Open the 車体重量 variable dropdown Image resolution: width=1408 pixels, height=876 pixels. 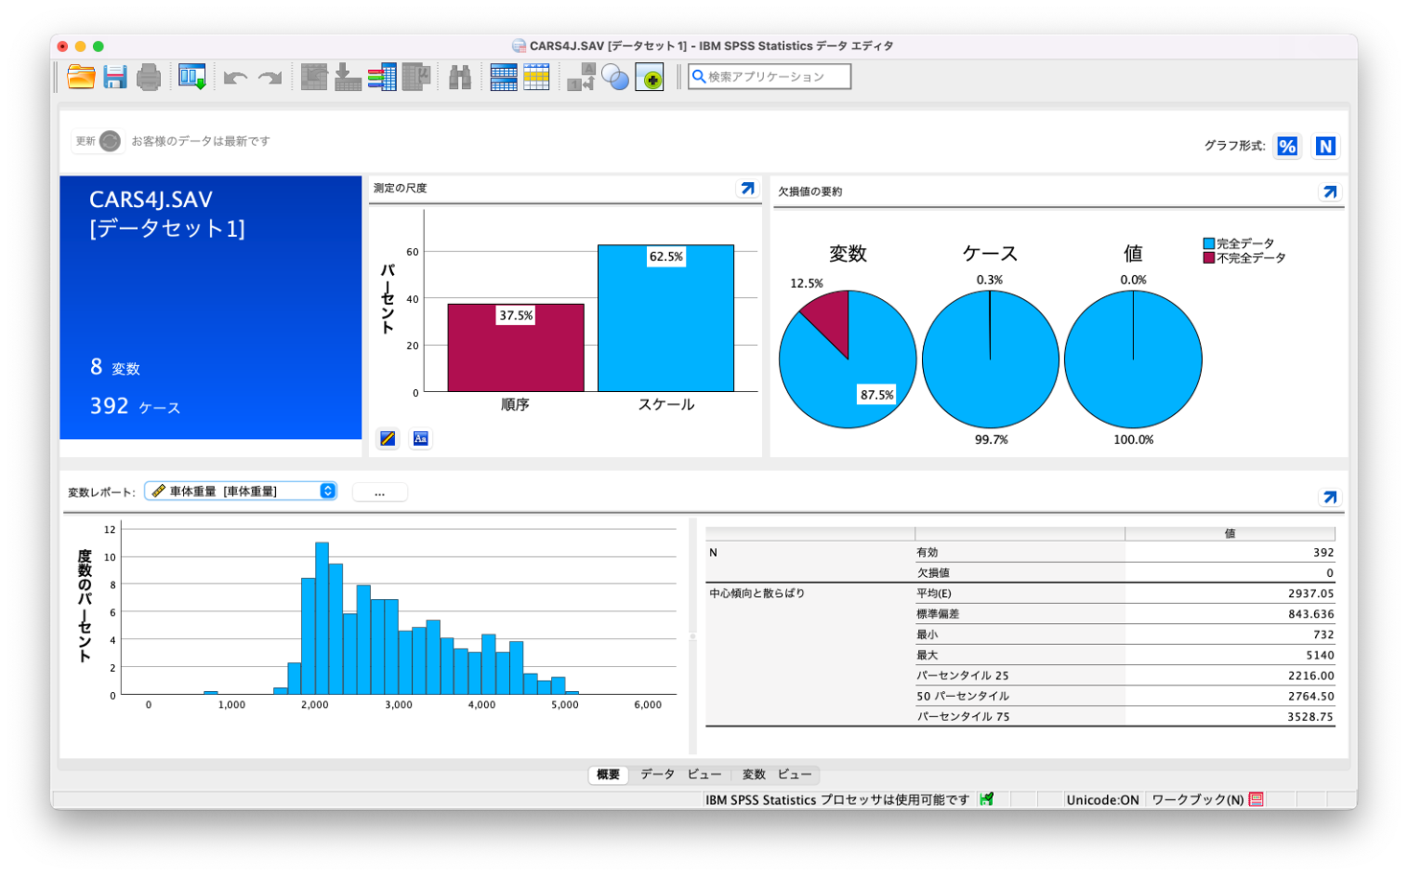click(241, 491)
